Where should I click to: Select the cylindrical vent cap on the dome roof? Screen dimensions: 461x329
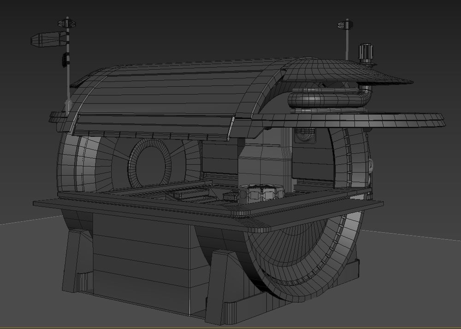[x=366, y=53]
